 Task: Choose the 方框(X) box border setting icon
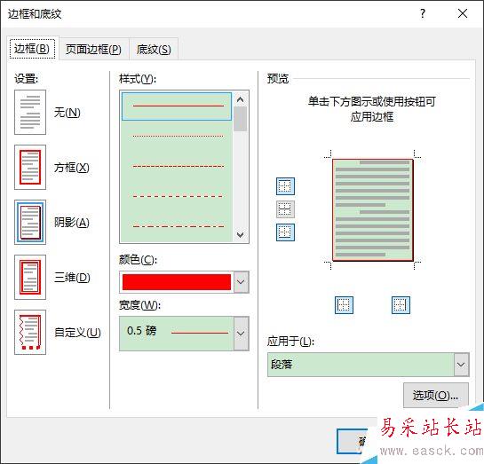(x=30, y=167)
